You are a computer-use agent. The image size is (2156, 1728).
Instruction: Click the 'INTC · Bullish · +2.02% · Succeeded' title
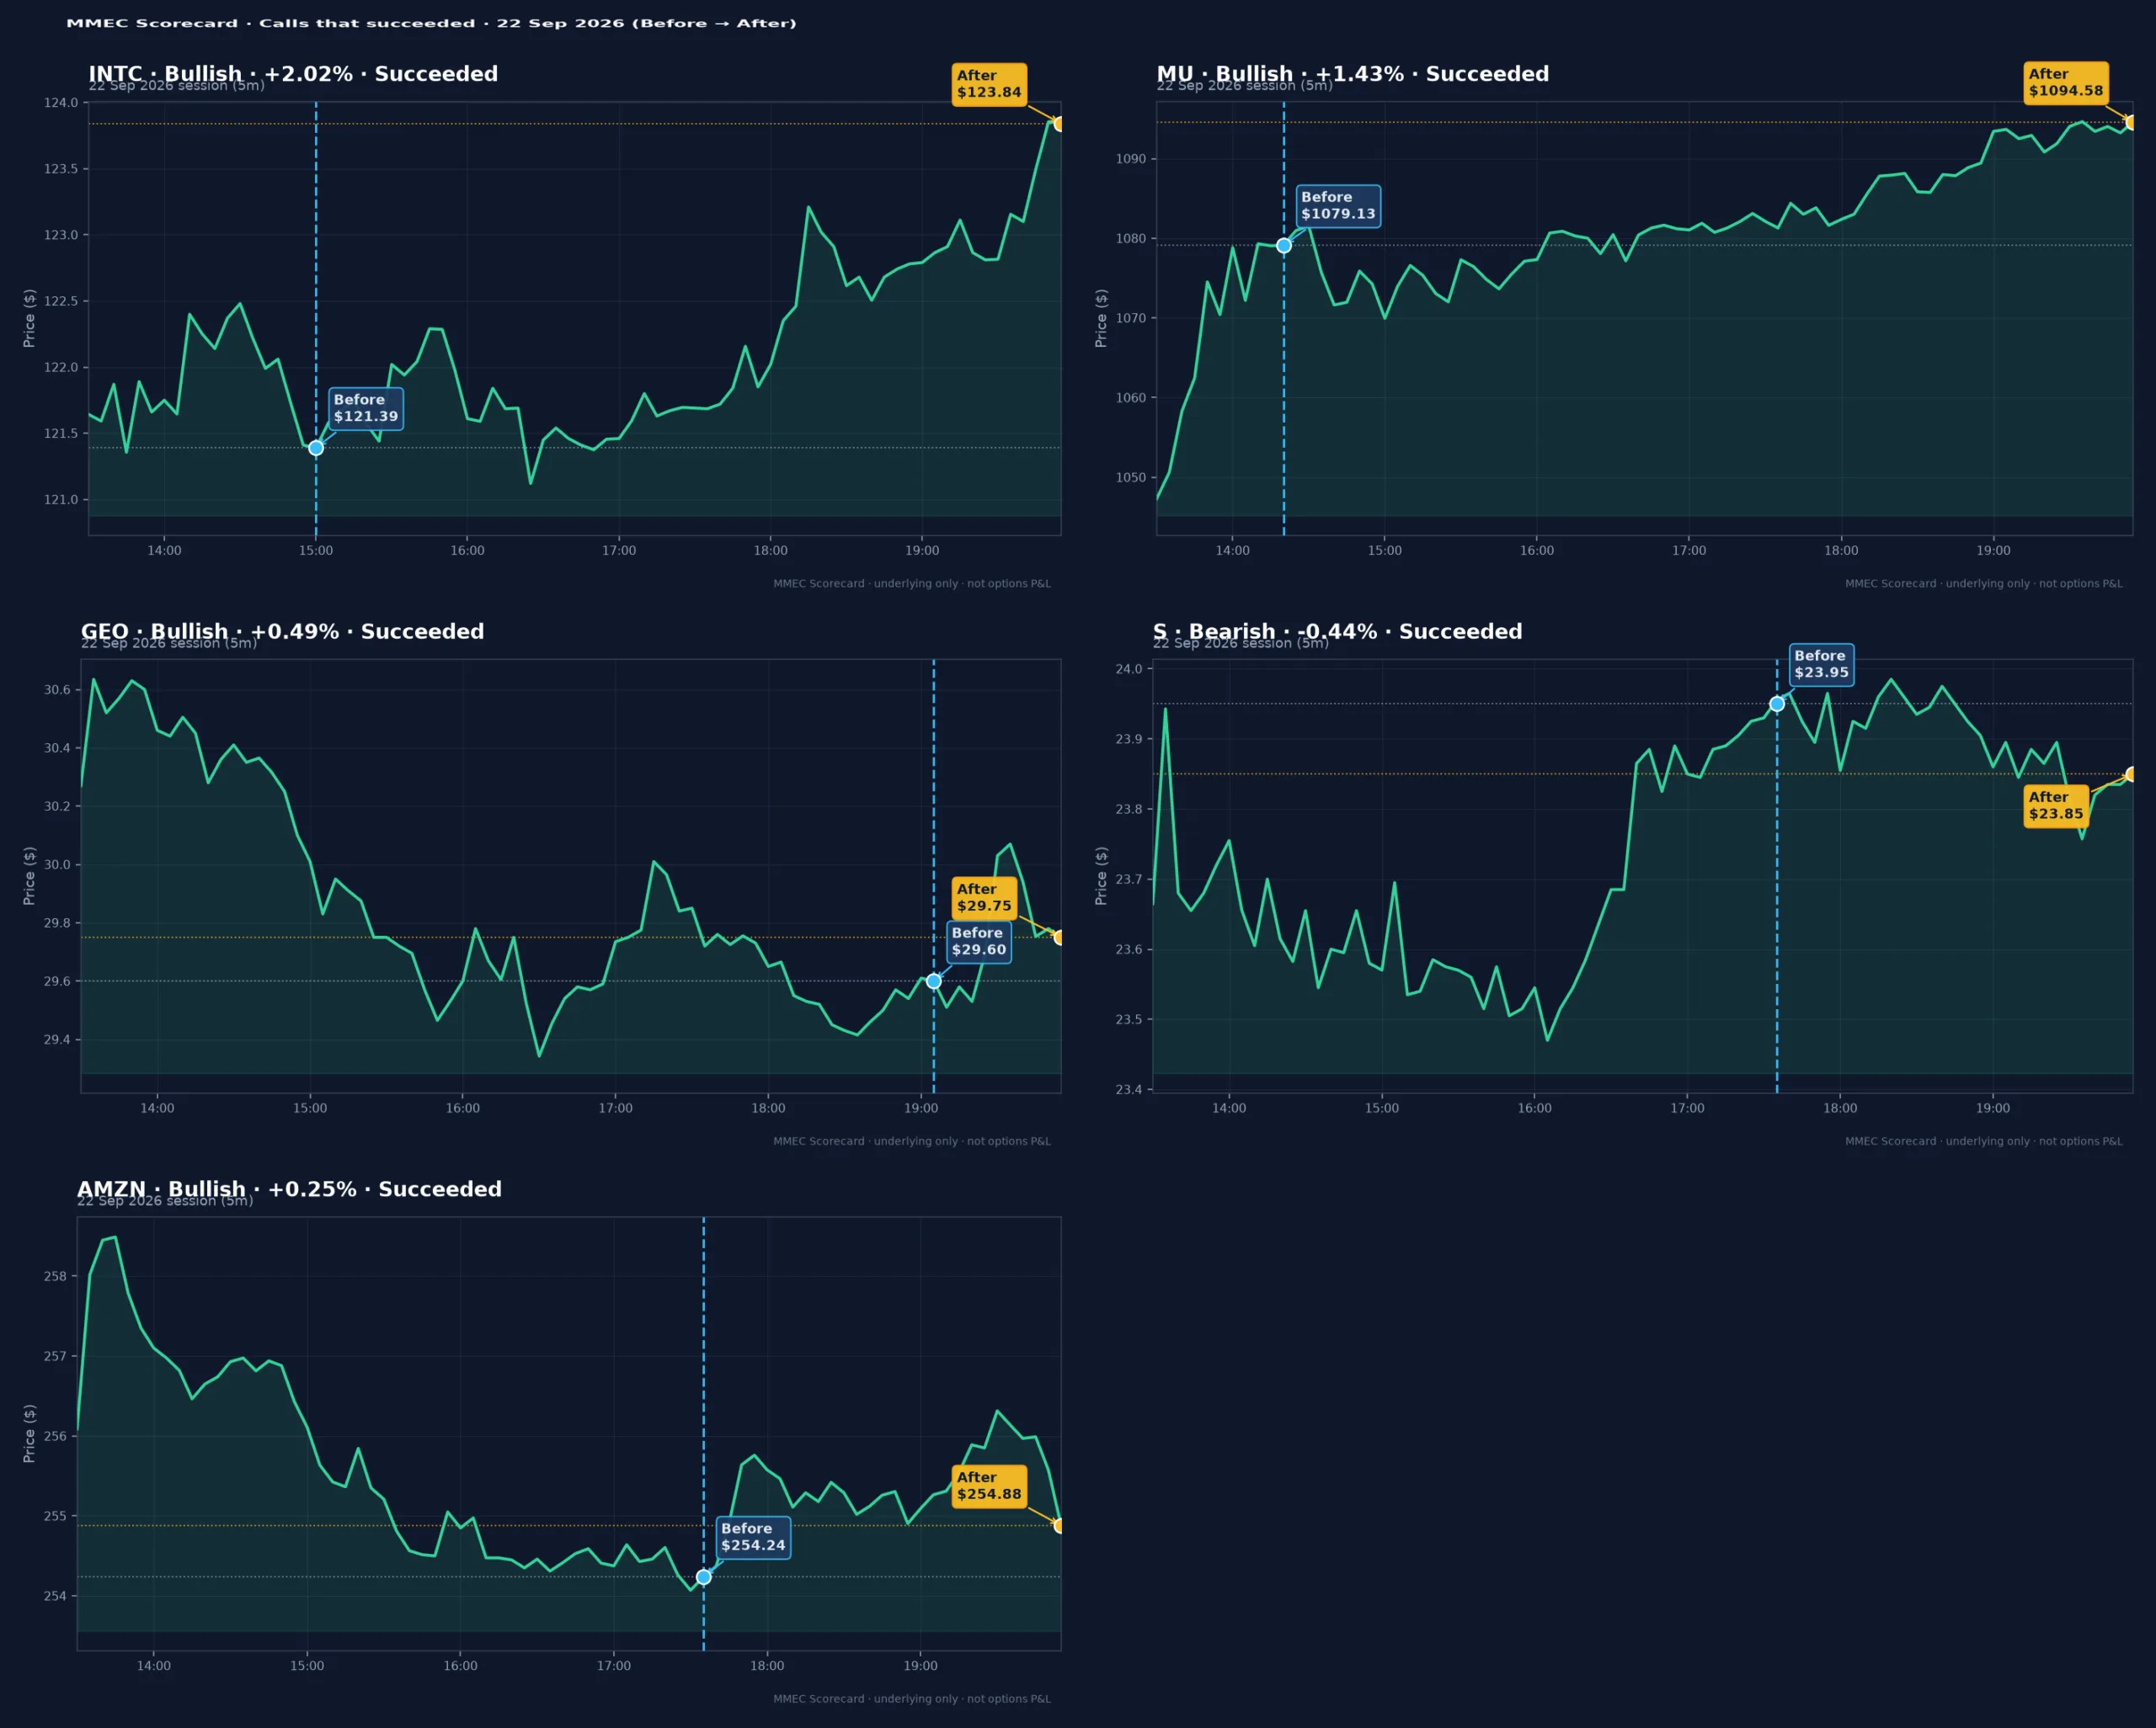(x=293, y=74)
